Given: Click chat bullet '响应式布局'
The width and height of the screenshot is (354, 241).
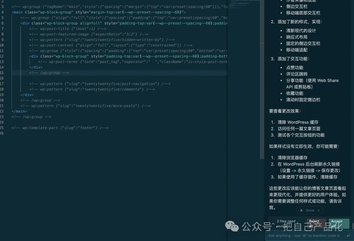Looking at the screenshot, I should tap(297, 37).
